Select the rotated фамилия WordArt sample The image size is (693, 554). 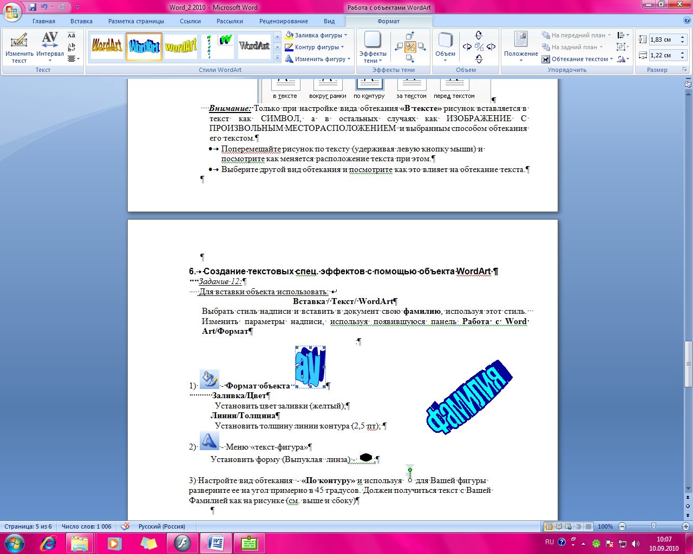click(x=469, y=397)
